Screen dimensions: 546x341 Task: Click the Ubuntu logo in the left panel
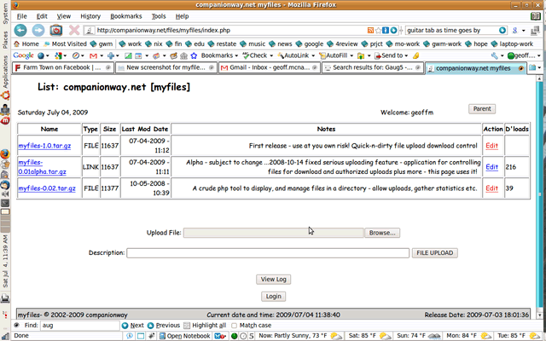[x=5, y=95]
